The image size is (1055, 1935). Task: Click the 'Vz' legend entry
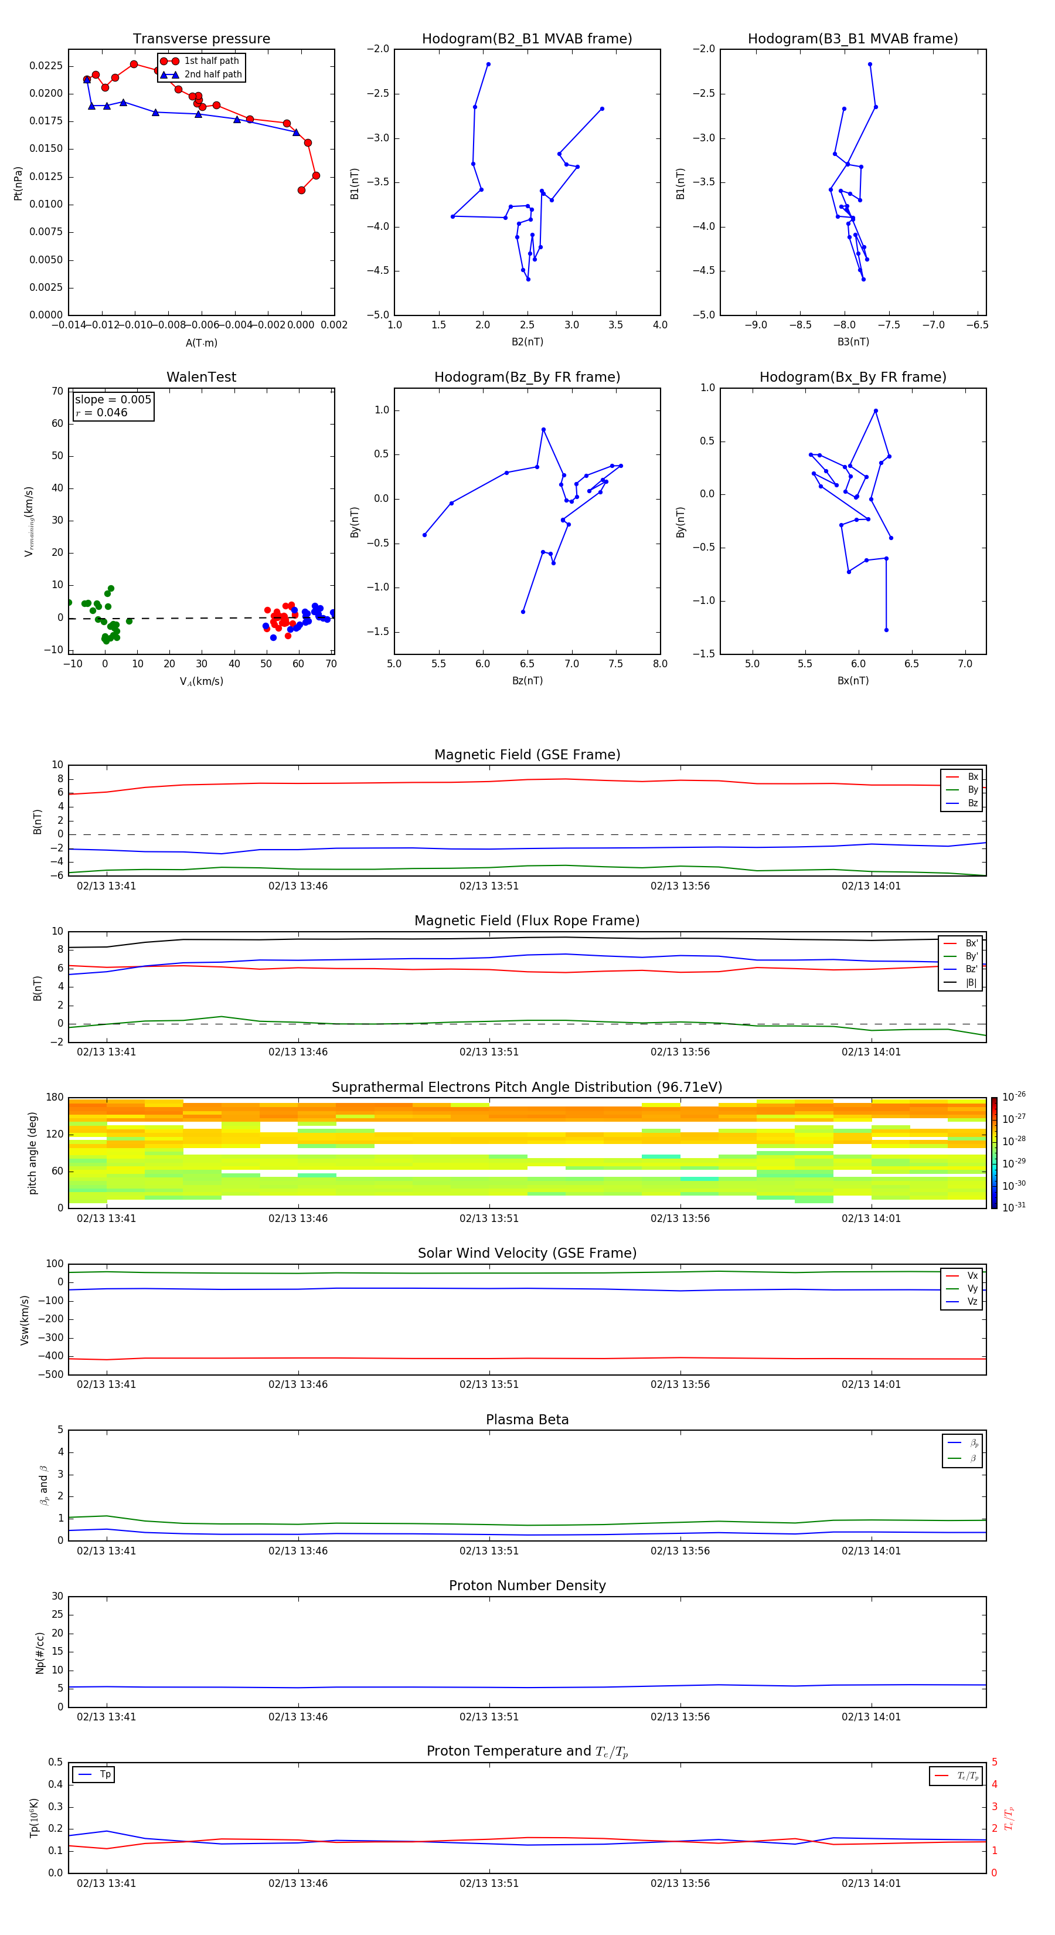point(962,1302)
